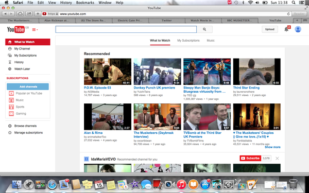
Task: Open IdaMariaVEVO channel name
Action: tap(103, 159)
